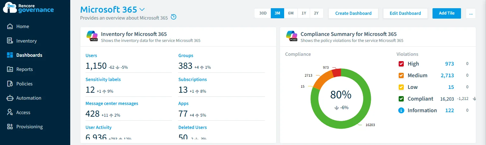Click the Add Tile button
Image resolution: width=486 pixels, height=145 pixels.
447,13
